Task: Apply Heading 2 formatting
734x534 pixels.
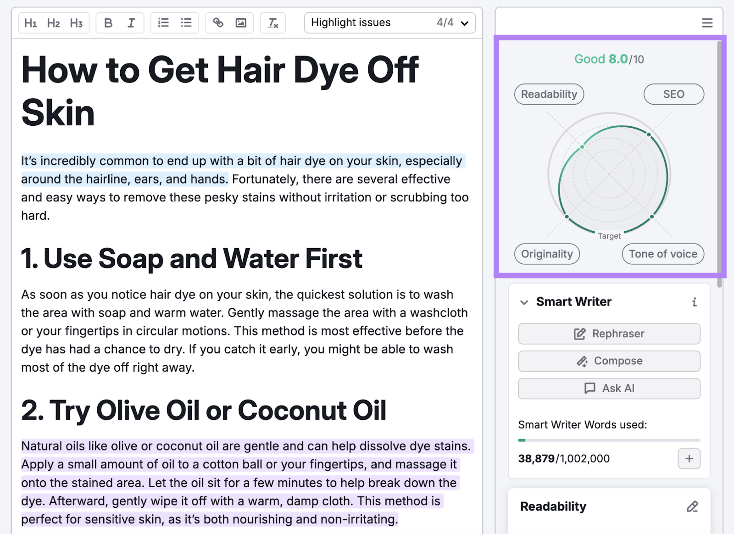Action: click(x=54, y=23)
